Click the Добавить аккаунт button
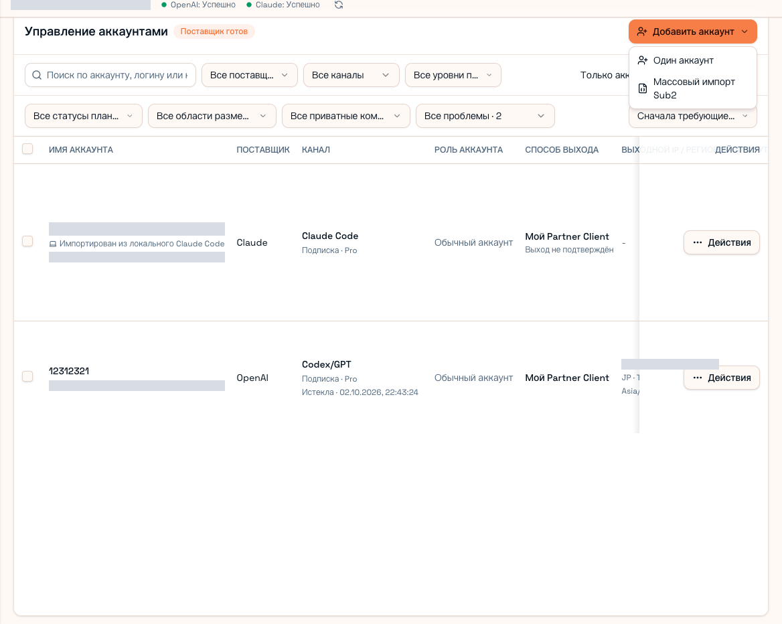This screenshot has height=624, width=782. [x=693, y=31]
